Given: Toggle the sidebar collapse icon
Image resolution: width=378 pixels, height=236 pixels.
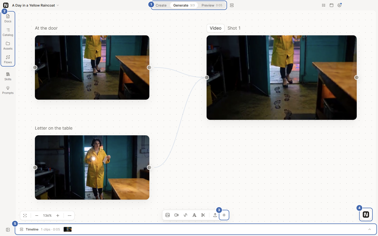Looking at the screenshot, I should (x=8, y=230).
